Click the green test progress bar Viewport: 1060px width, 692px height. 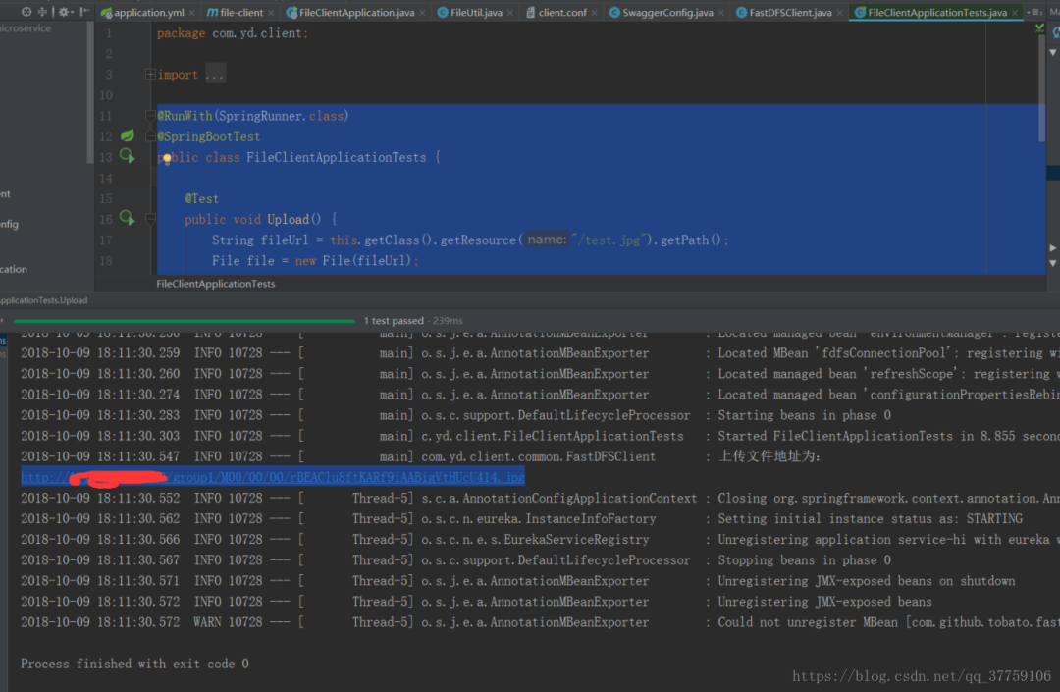[186, 320]
